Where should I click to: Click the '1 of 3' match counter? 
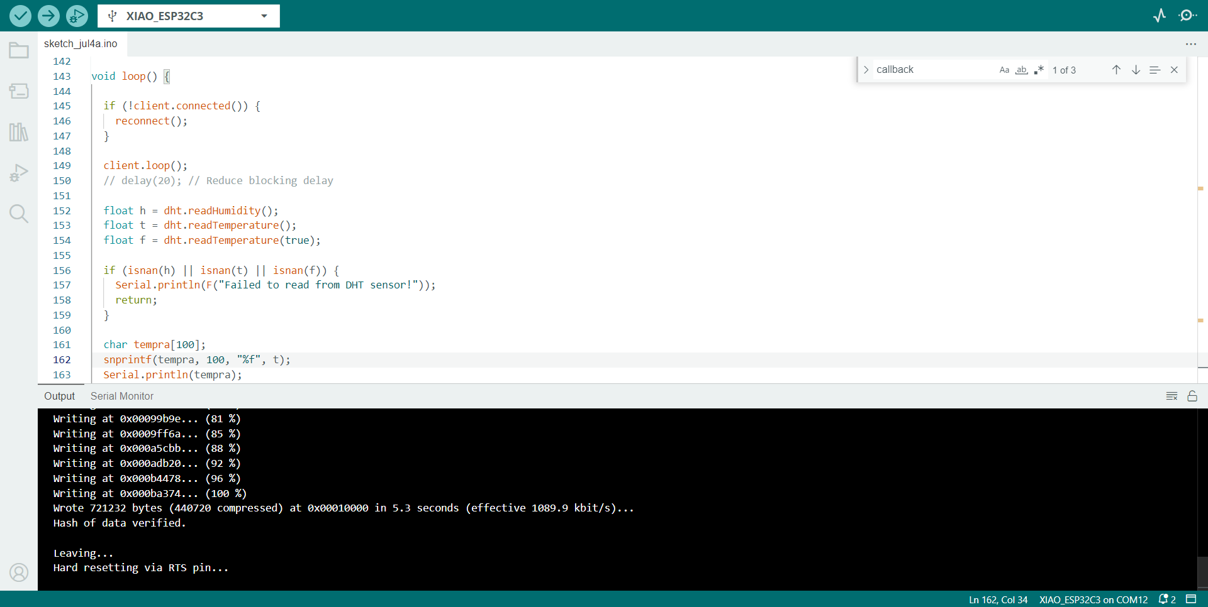1064,70
